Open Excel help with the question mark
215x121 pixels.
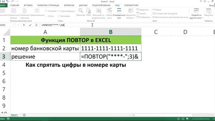201,1
